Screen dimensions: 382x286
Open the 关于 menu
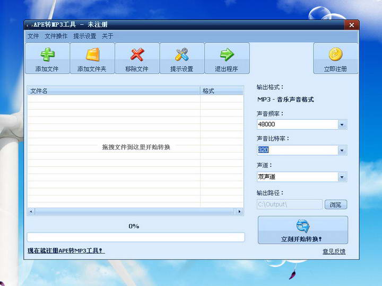(x=107, y=36)
